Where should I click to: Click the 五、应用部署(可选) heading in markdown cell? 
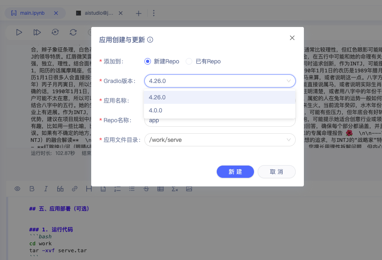click(59, 208)
